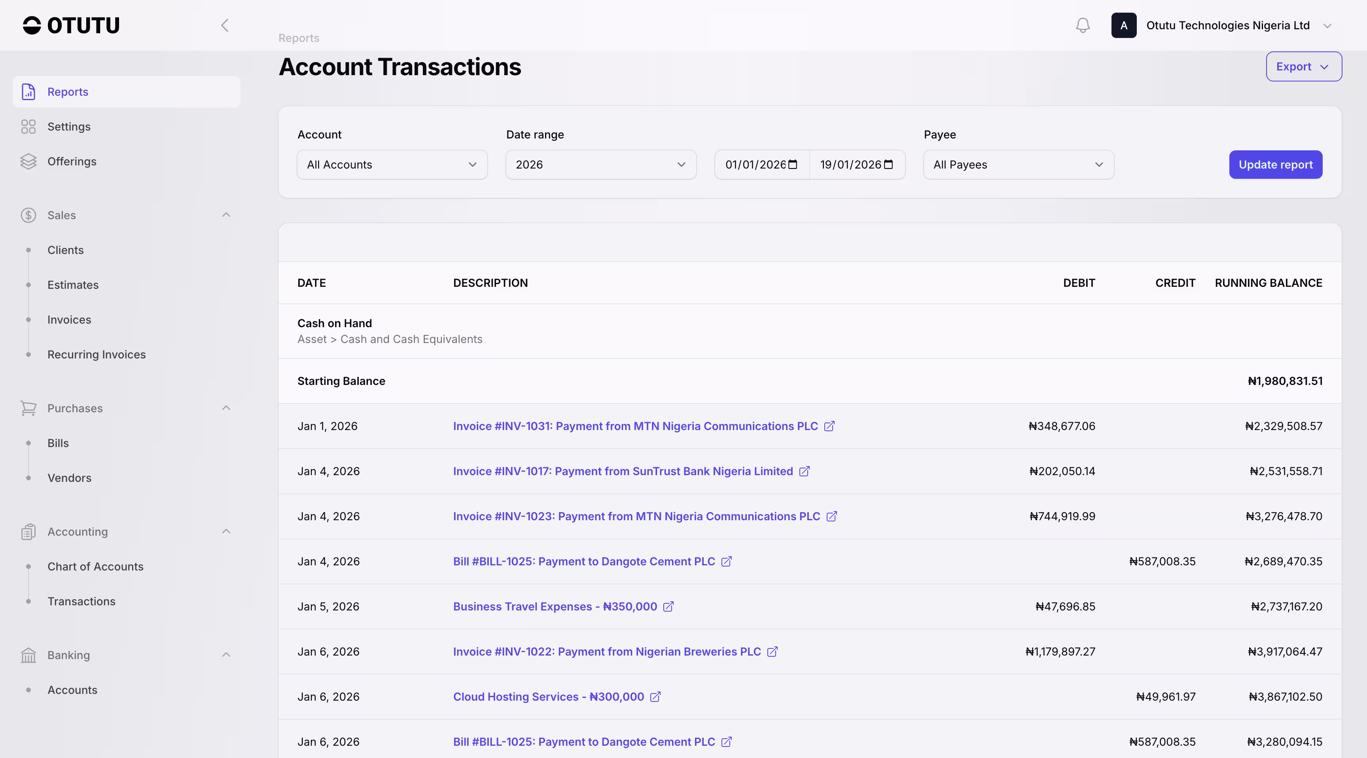Collapse sidebar with the back arrow
The image size is (1367, 758).
pos(225,25)
